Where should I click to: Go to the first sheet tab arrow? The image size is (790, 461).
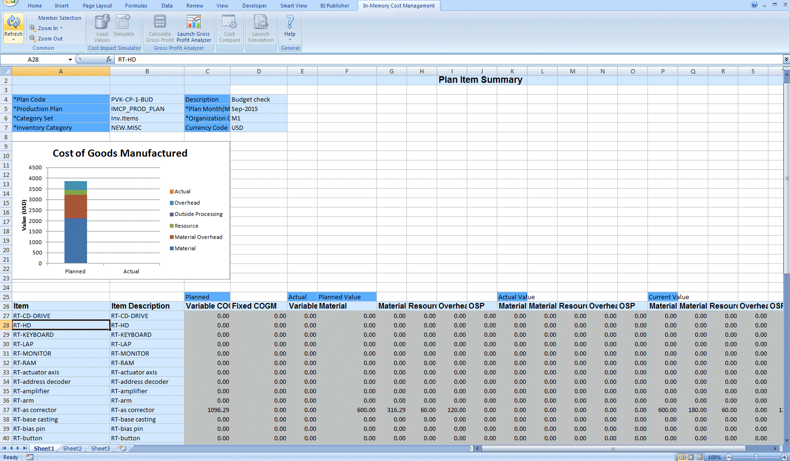4,448
